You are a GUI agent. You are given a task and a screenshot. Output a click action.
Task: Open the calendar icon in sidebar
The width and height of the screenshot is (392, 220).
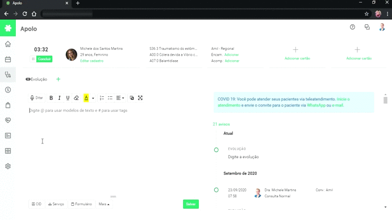coord(8,60)
